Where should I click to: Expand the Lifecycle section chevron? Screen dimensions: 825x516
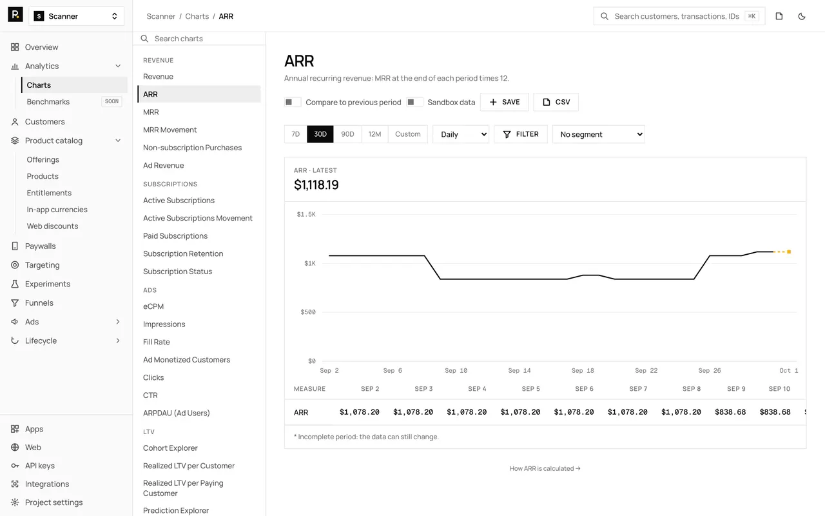pos(118,341)
